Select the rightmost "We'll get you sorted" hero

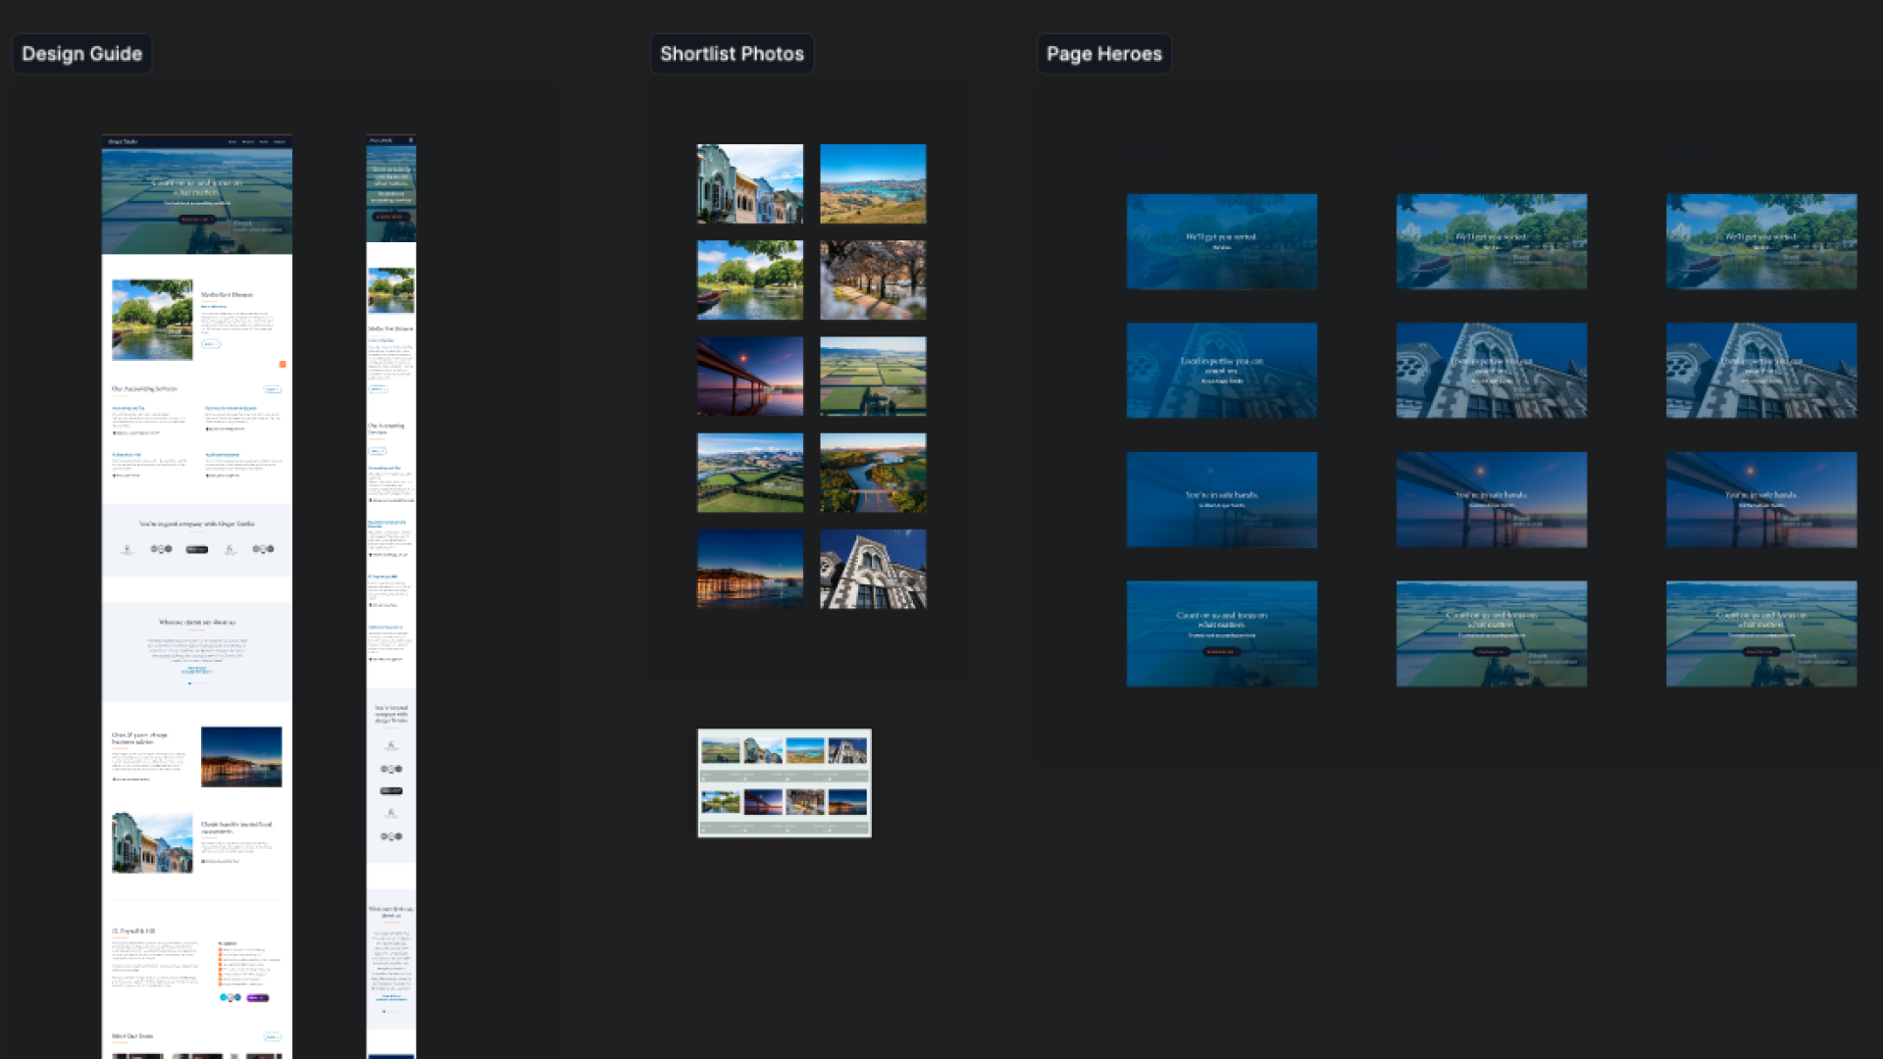pyautogui.click(x=1761, y=241)
